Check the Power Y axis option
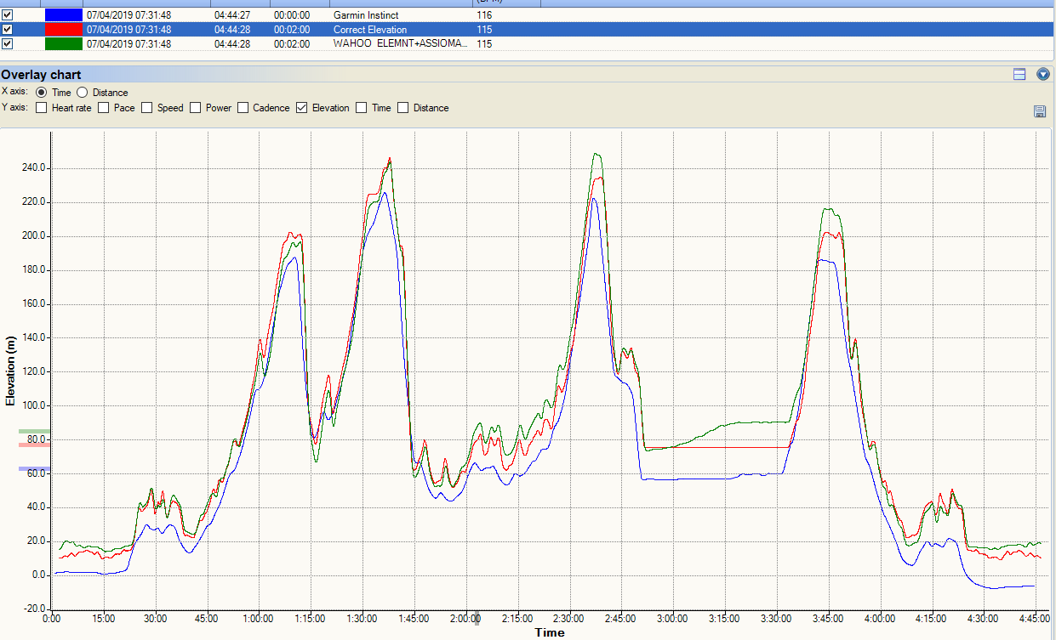Screen dimensions: 1056x640 pyautogui.click(x=196, y=108)
